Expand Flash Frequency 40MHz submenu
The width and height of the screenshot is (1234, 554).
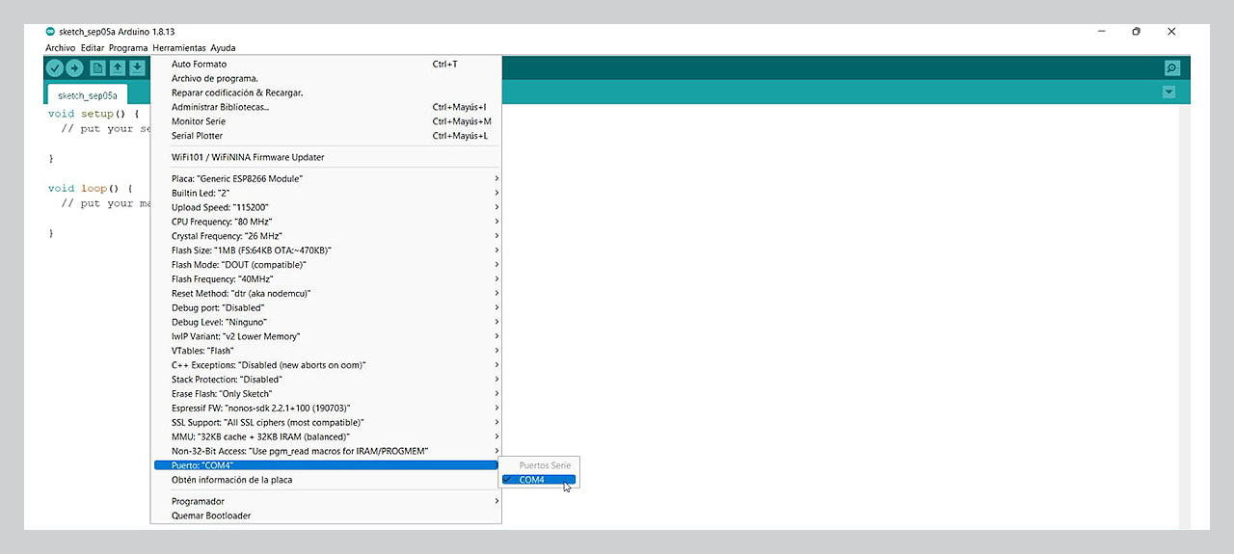[x=326, y=279]
